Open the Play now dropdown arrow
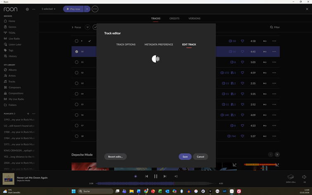The height and width of the screenshot is (195, 312). [87, 9]
